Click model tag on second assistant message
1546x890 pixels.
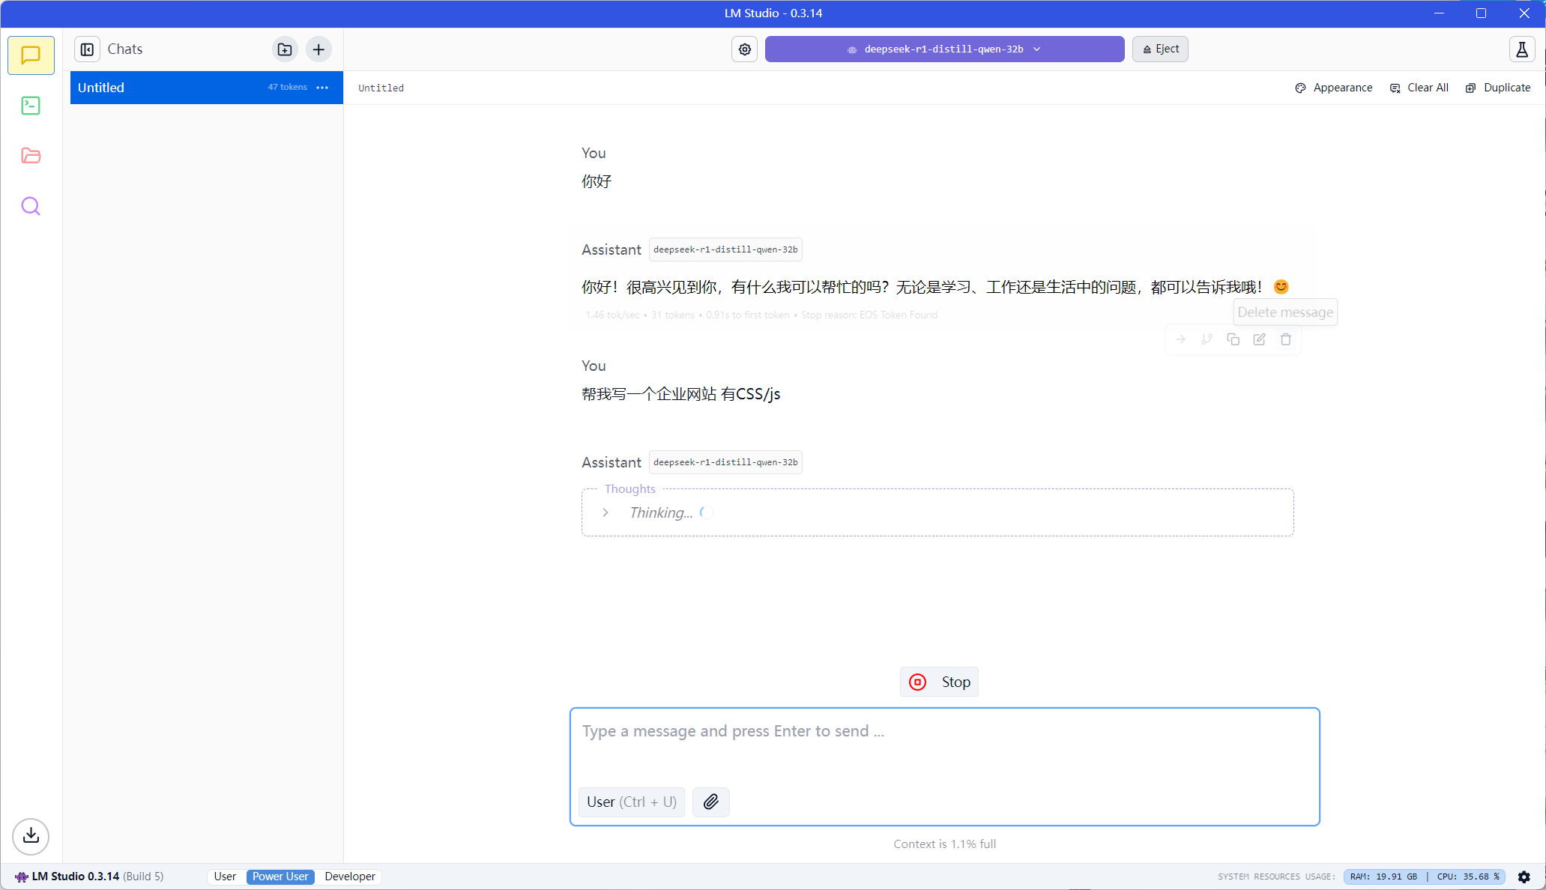725,462
